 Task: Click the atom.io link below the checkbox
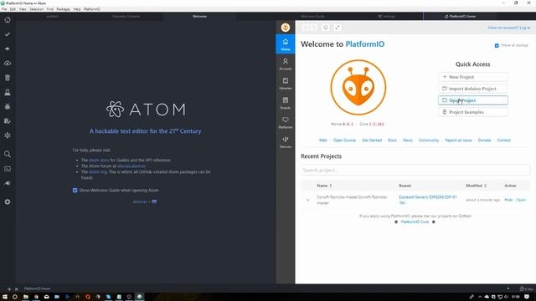[140, 202]
